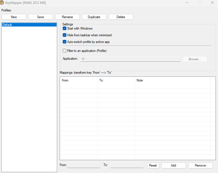Click the Note column header

(173, 80)
